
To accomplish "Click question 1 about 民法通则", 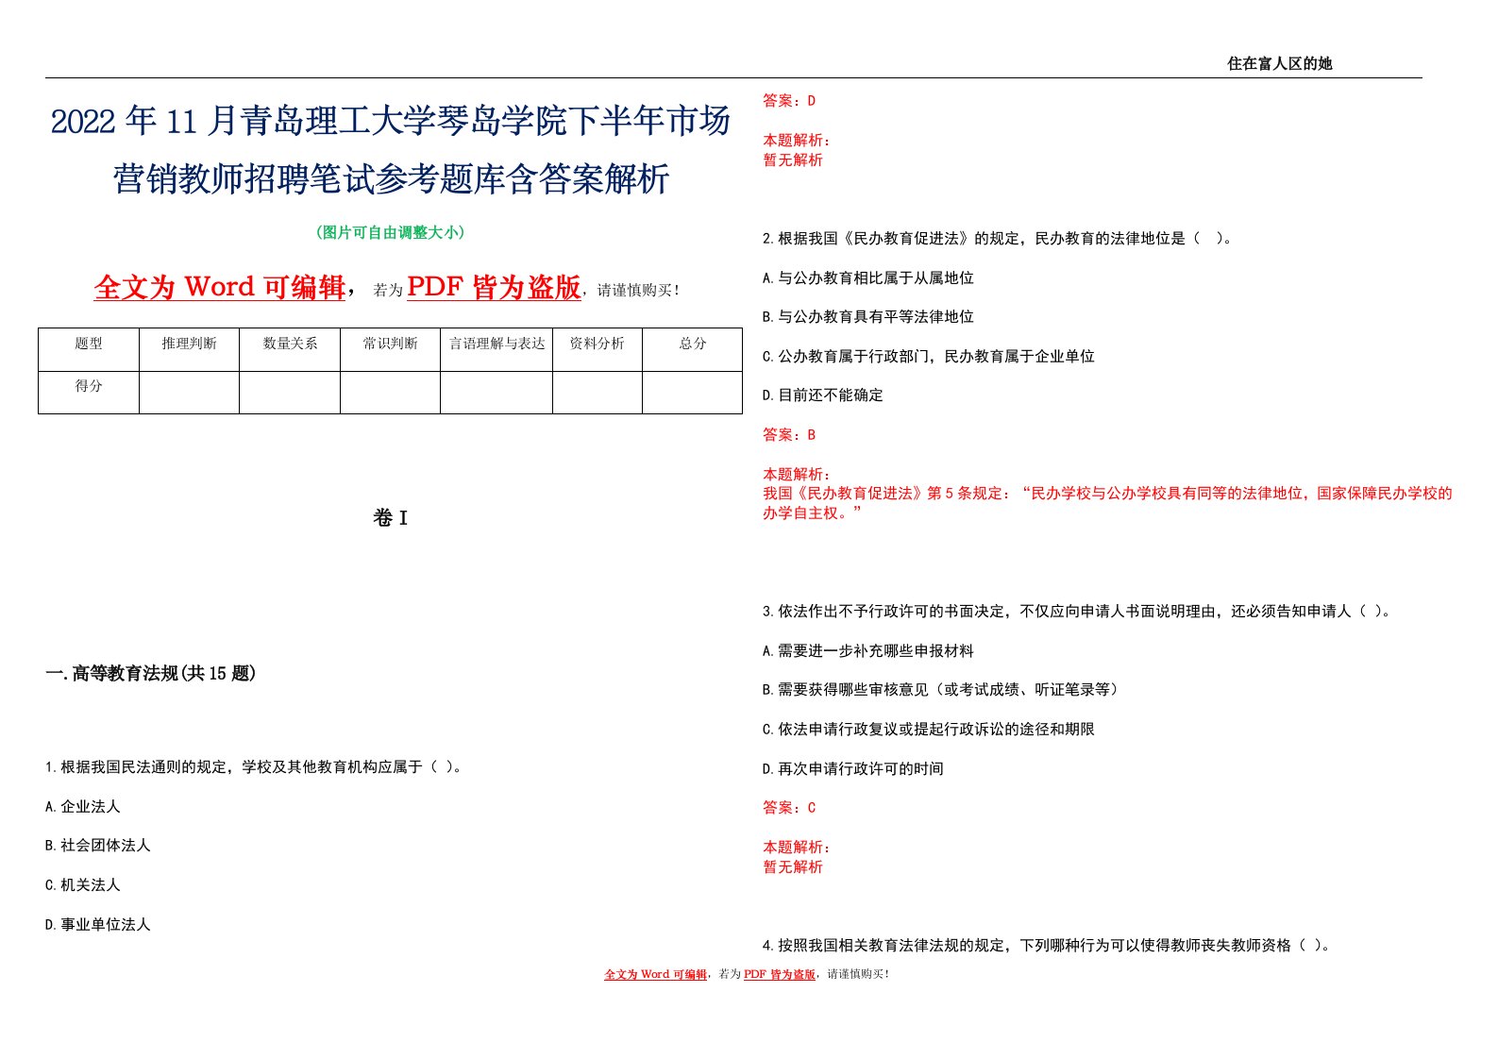I will 256,767.
